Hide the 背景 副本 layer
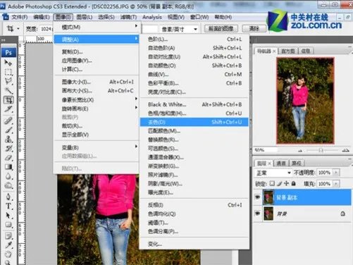 258,197
